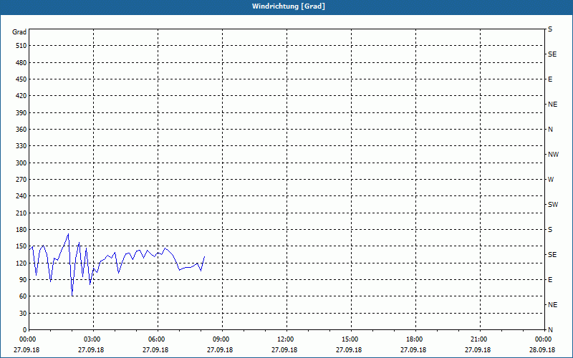
Task: Select the "Grad" unit label on the y-axis
Action: coord(19,32)
